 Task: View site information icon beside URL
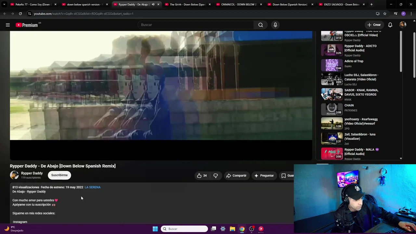30,14
